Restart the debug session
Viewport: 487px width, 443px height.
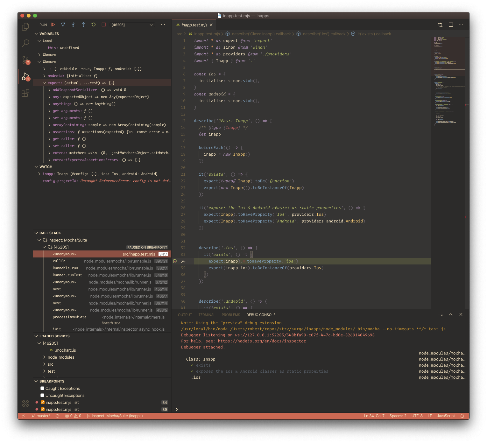point(94,25)
